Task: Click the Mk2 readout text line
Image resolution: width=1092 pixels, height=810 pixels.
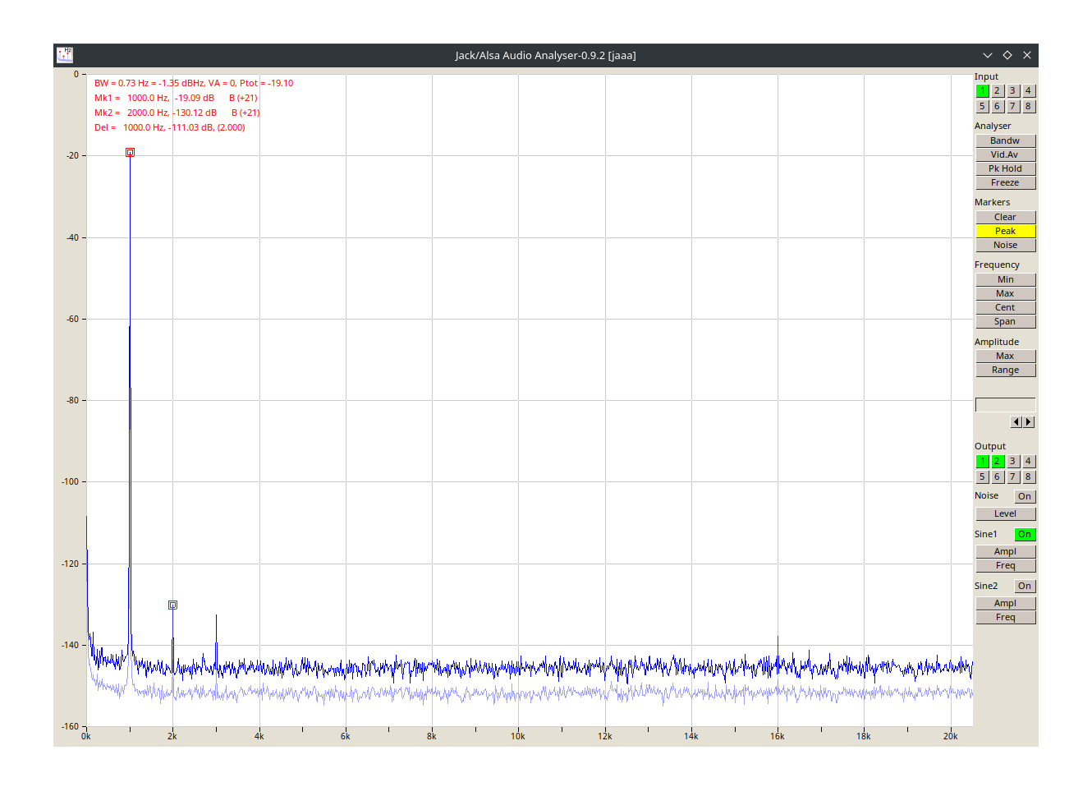Action: tap(177, 113)
